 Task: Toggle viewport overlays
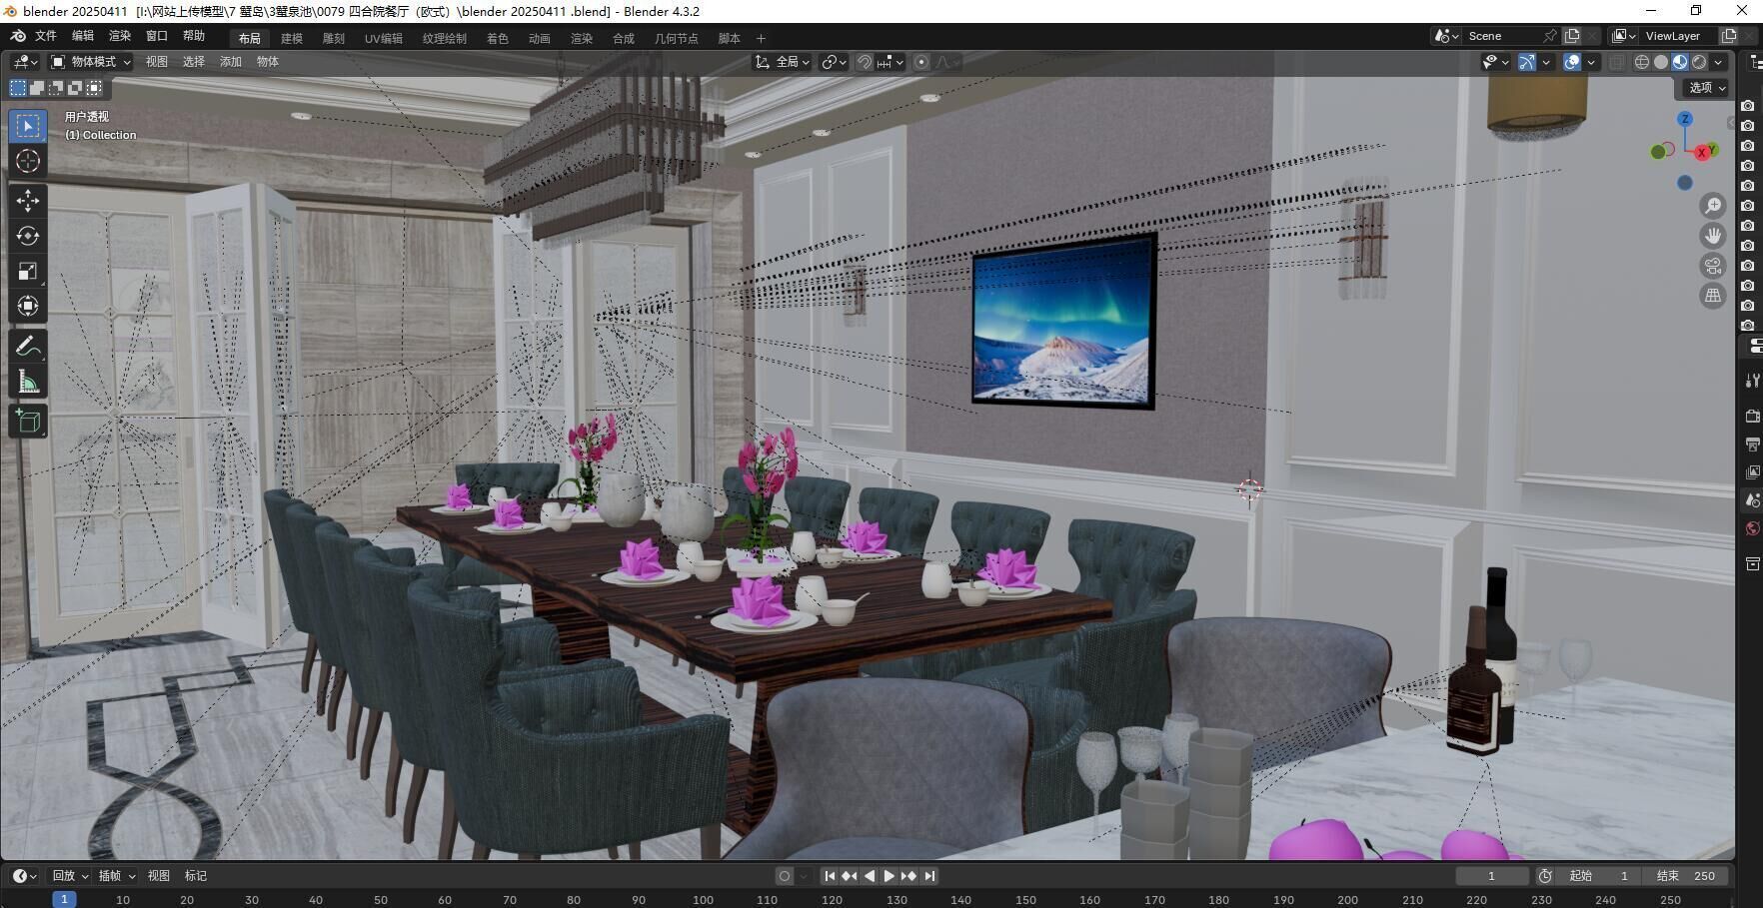pos(1572,62)
